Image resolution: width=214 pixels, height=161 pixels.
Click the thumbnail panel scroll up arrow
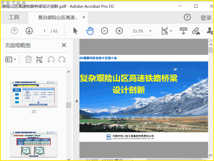(x=69, y=72)
